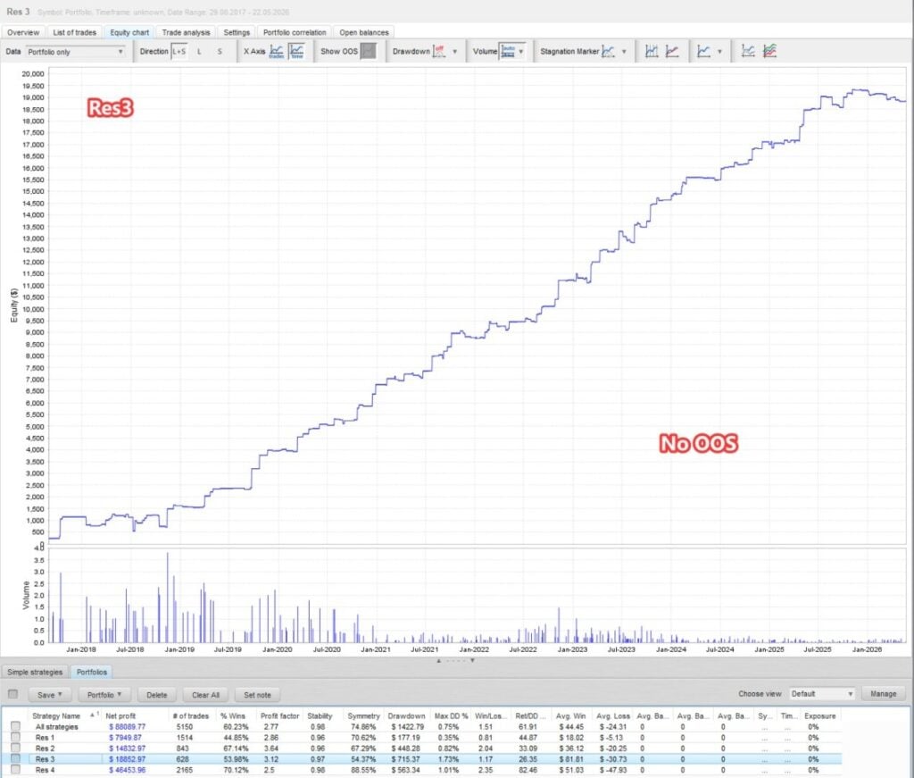Sort by Profit factor column header
This screenshot has width=914, height=778.
pos(279,716)
